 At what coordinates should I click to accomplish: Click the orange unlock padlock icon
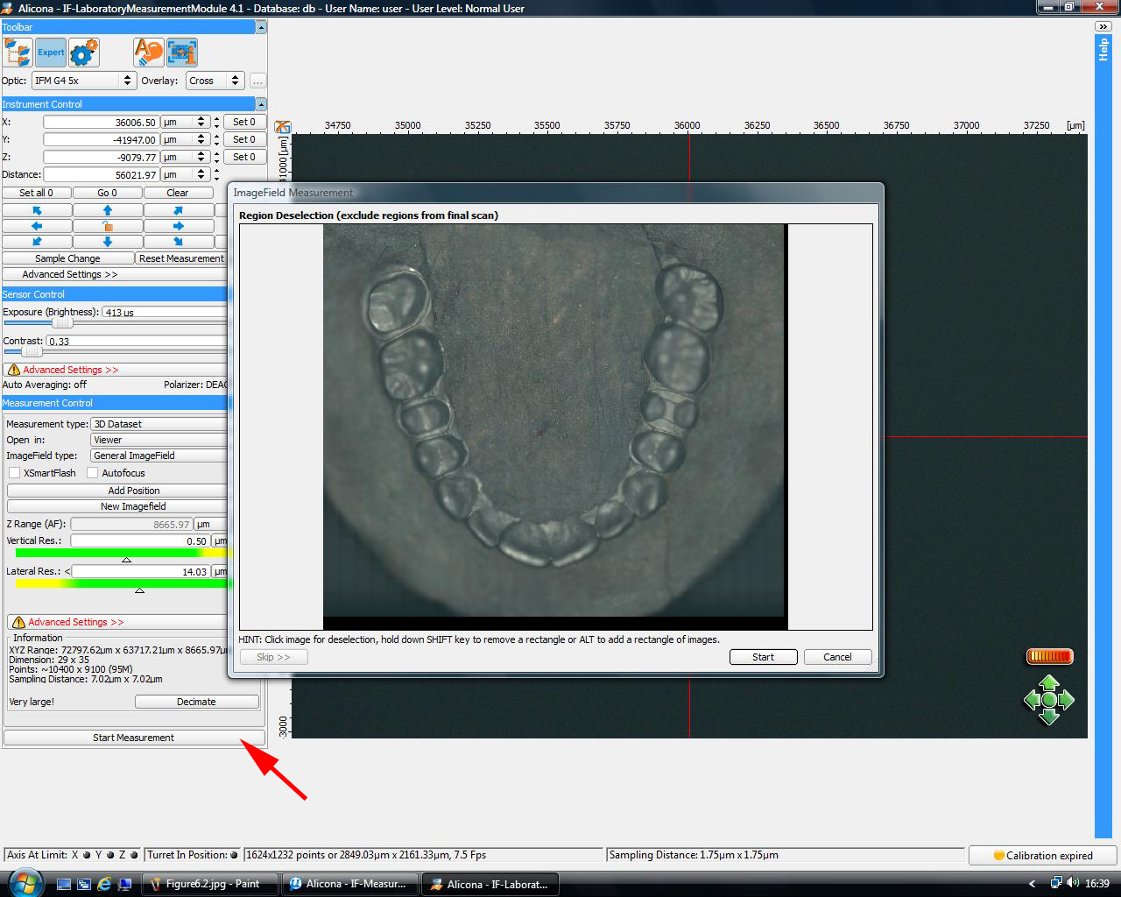(108, 226)
